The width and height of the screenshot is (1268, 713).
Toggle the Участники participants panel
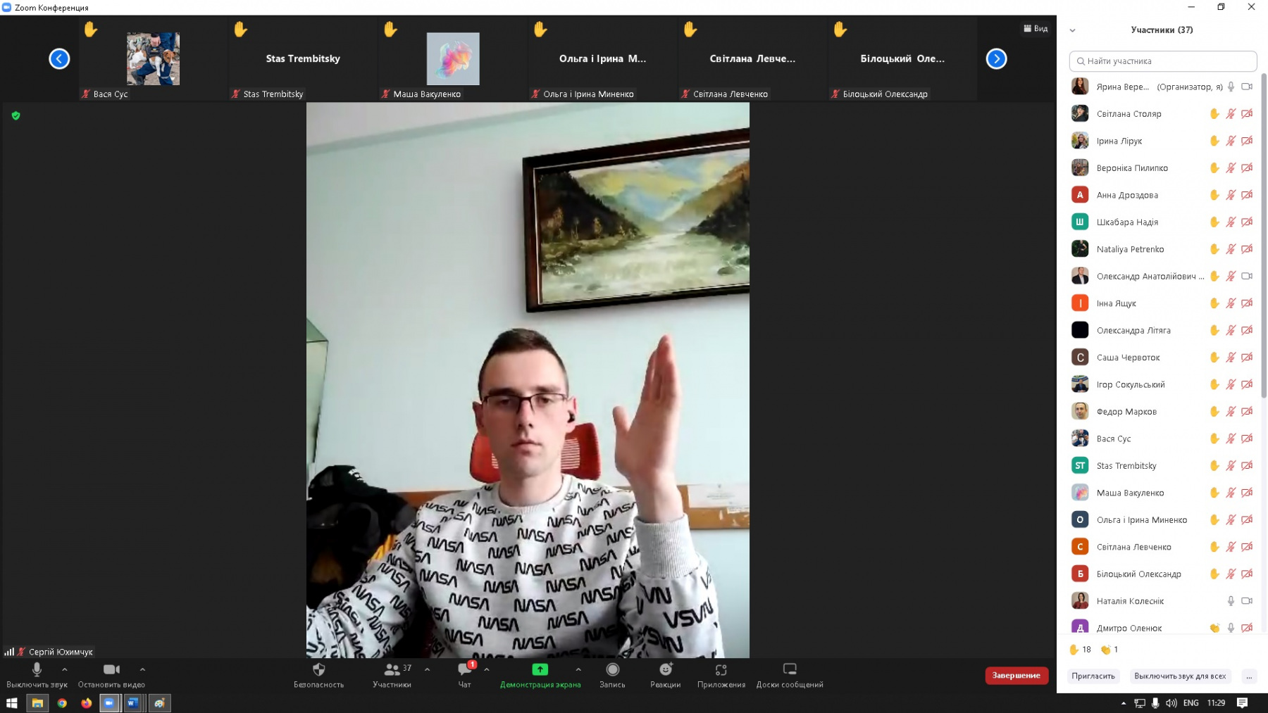click(x=392, y=670)
